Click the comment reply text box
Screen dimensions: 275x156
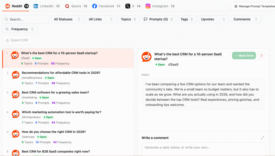[204, 149]
